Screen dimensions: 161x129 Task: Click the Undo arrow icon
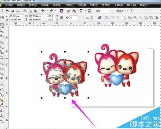pyautogui.click(x=43, y=11)
